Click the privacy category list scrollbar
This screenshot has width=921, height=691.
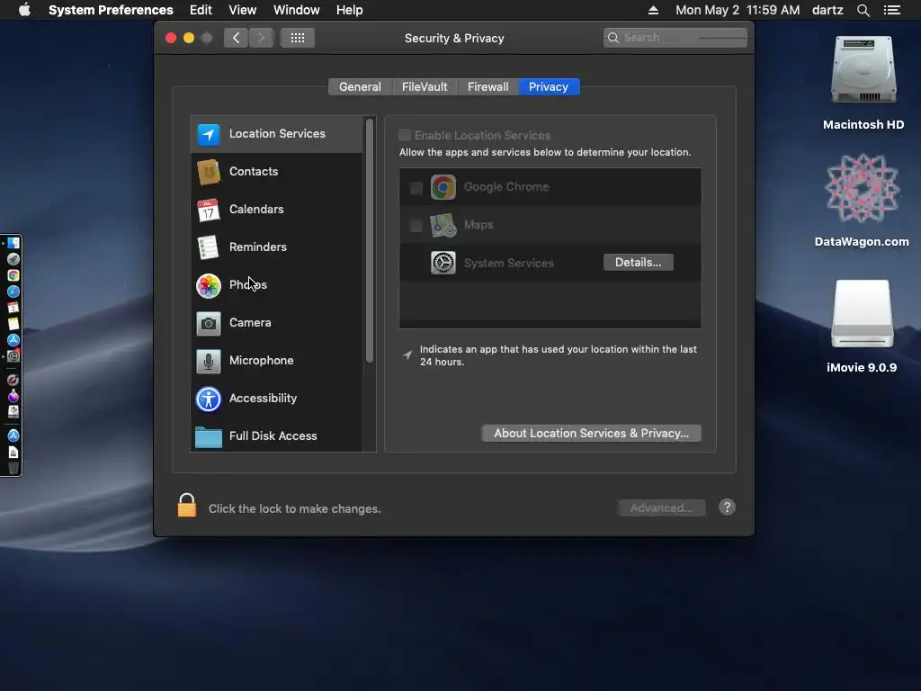(x=370, y=241)
